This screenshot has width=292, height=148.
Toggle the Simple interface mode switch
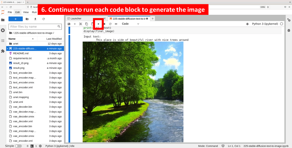coord(19,146)
